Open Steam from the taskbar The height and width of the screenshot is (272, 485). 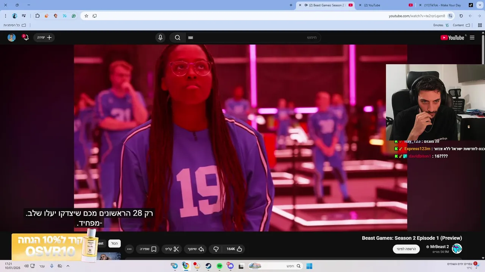[x=208, y=266]
